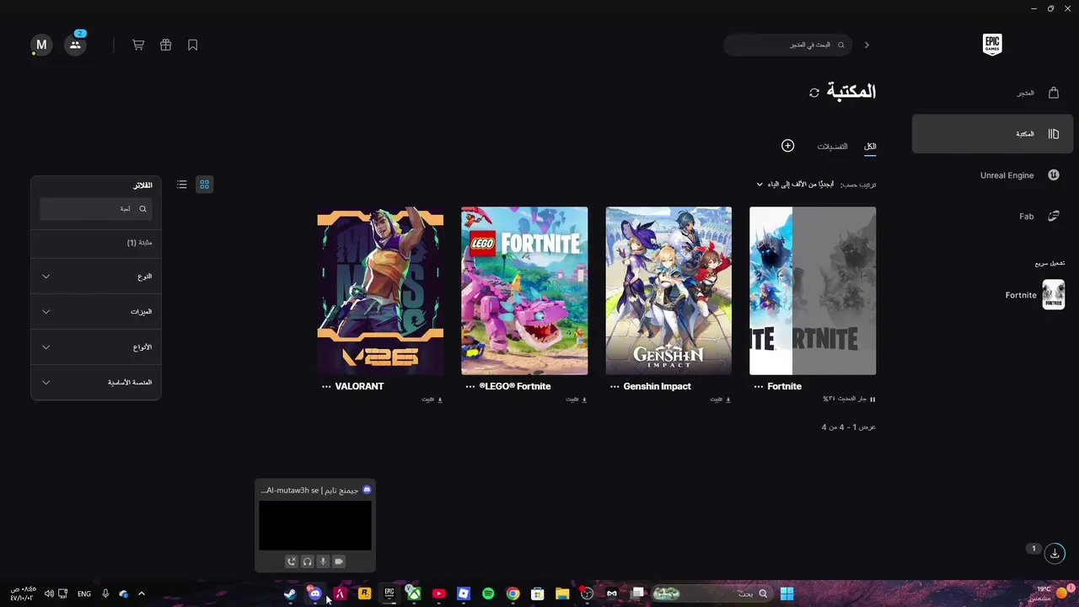Add a new collection with the plus icon

[x=787, y=146]
